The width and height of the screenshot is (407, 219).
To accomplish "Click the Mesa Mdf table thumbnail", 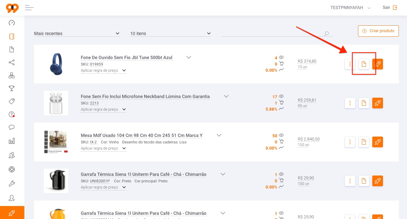I will [x=56, y=142].
